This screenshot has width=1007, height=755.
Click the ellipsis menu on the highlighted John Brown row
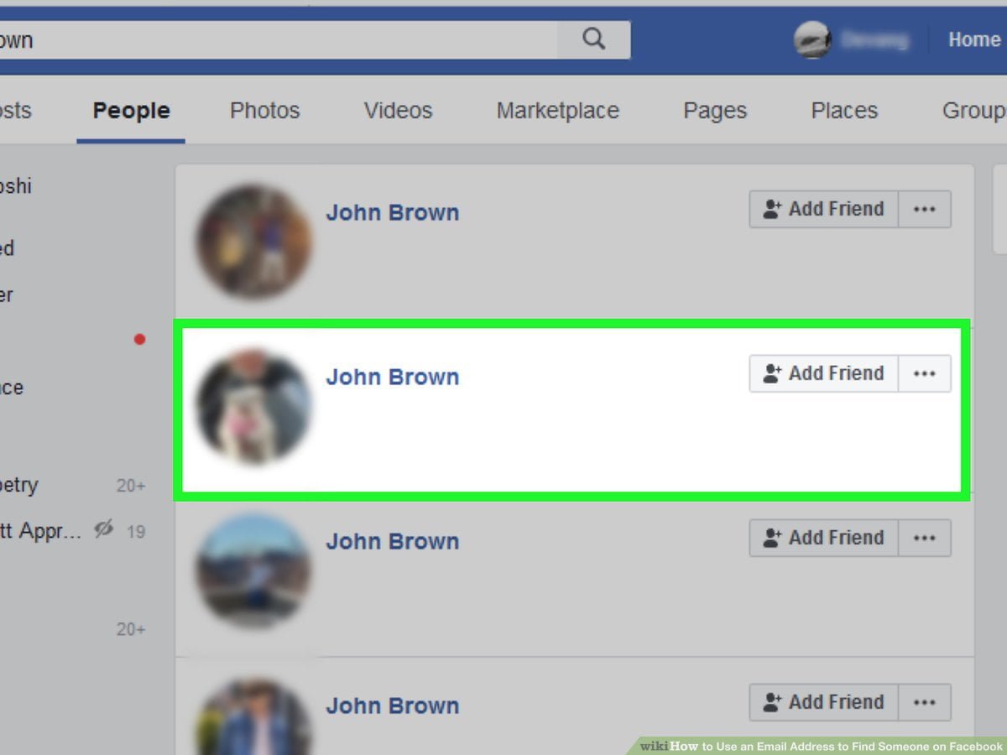925,373
